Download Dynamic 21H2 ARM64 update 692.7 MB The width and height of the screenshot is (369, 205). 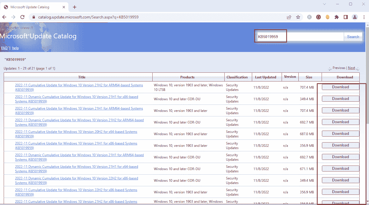(x=340, y=122)
